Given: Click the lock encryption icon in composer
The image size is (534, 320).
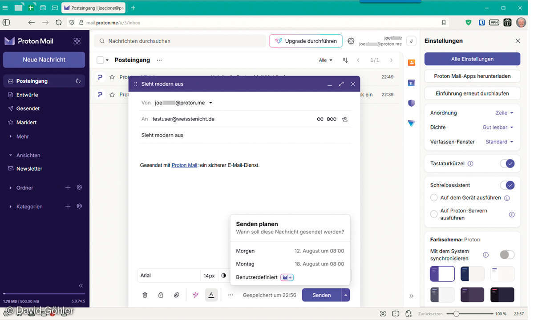Looking at the screenshot, I should pyautogui.click(x=161, y=295).
